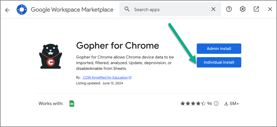Open the rating info circle icon
277x127 pixels.
pos(216,103)
